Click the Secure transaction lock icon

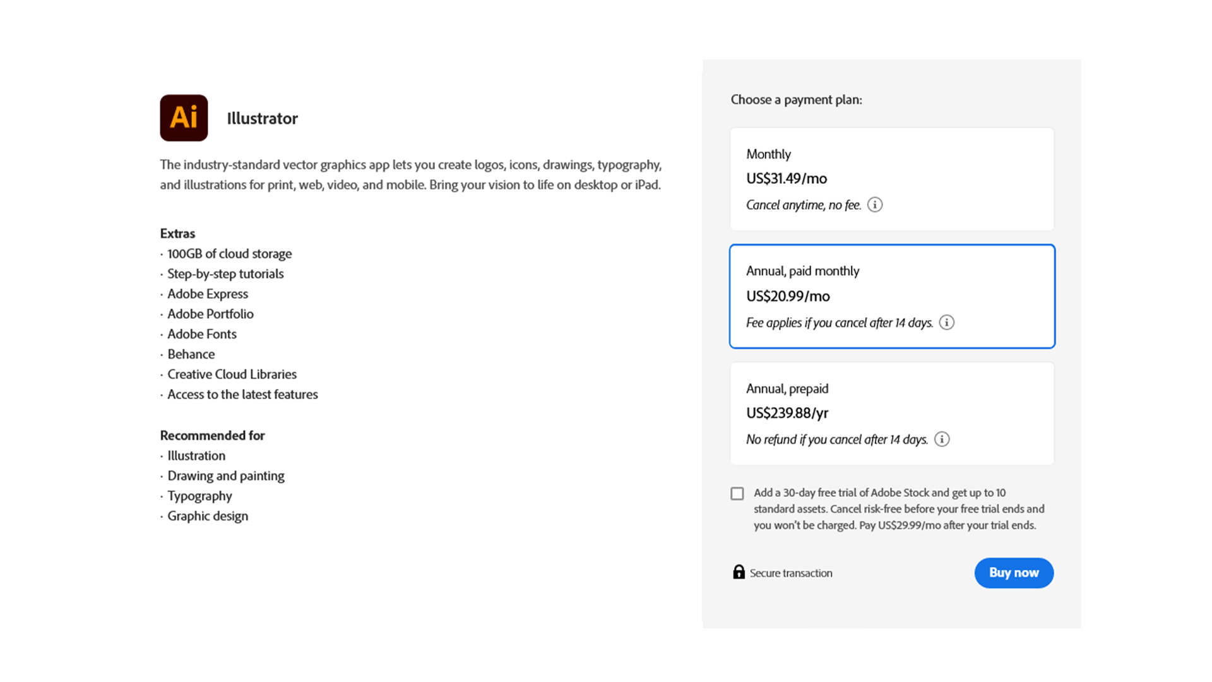pos(739,572)
